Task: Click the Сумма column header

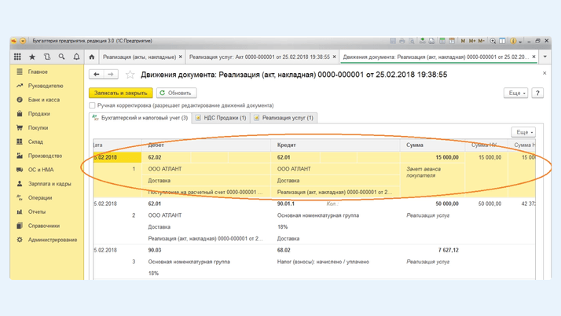Action: coord(415,145)
